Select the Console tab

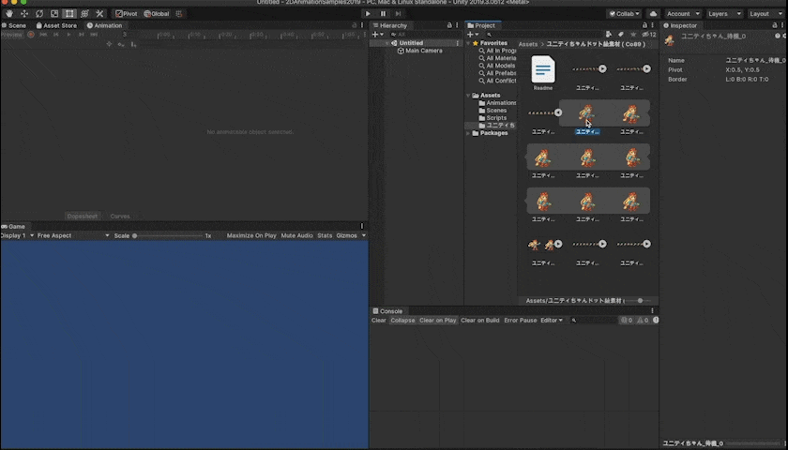pos(387,311)
